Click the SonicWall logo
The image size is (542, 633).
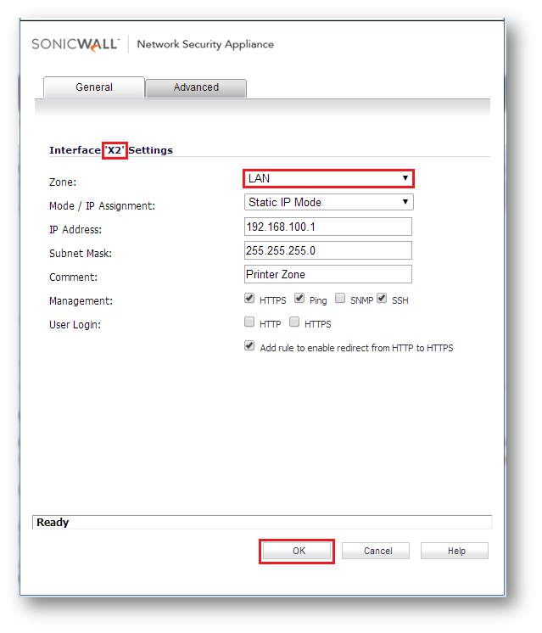tap(75, 44)
